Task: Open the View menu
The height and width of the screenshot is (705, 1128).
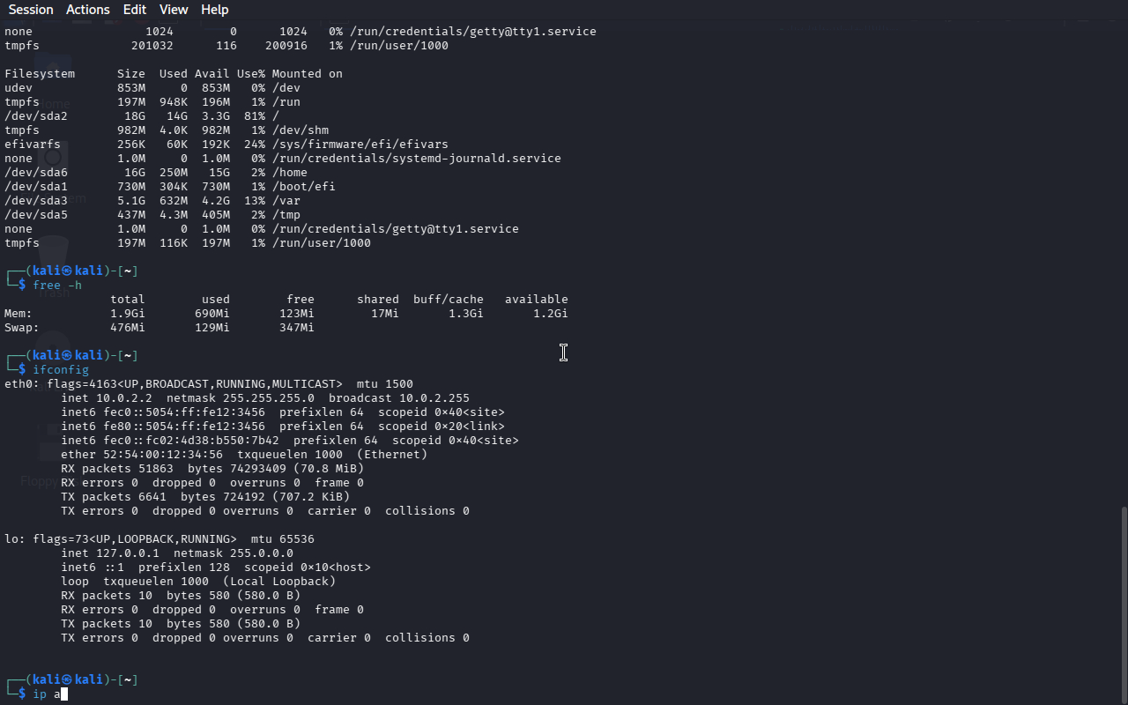Action: pyautogui.click(x=174, y=10)
